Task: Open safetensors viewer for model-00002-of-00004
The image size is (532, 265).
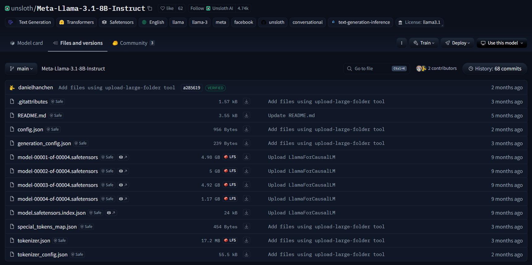Action: pos(123,171)
